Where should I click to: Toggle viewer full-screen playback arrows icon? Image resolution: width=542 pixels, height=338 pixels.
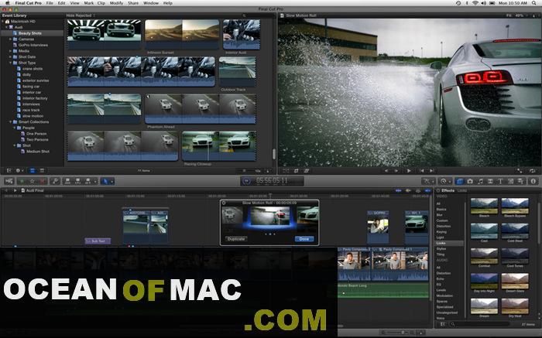tap(520, 171)
